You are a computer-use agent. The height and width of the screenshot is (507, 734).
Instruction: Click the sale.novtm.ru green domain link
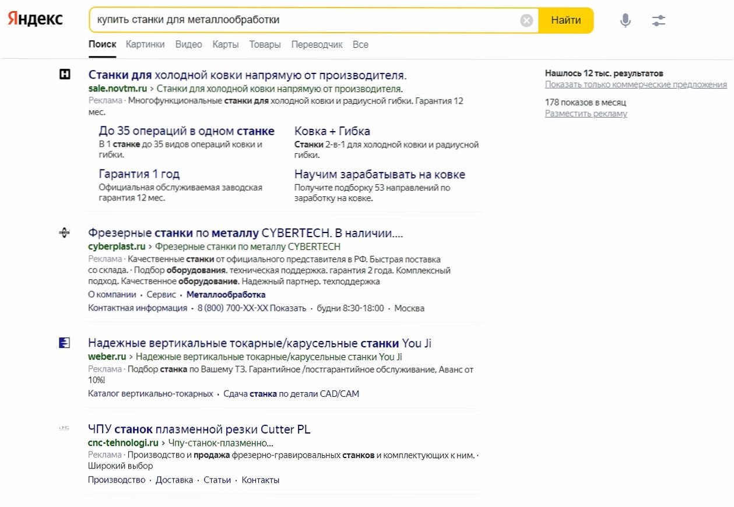118,89
